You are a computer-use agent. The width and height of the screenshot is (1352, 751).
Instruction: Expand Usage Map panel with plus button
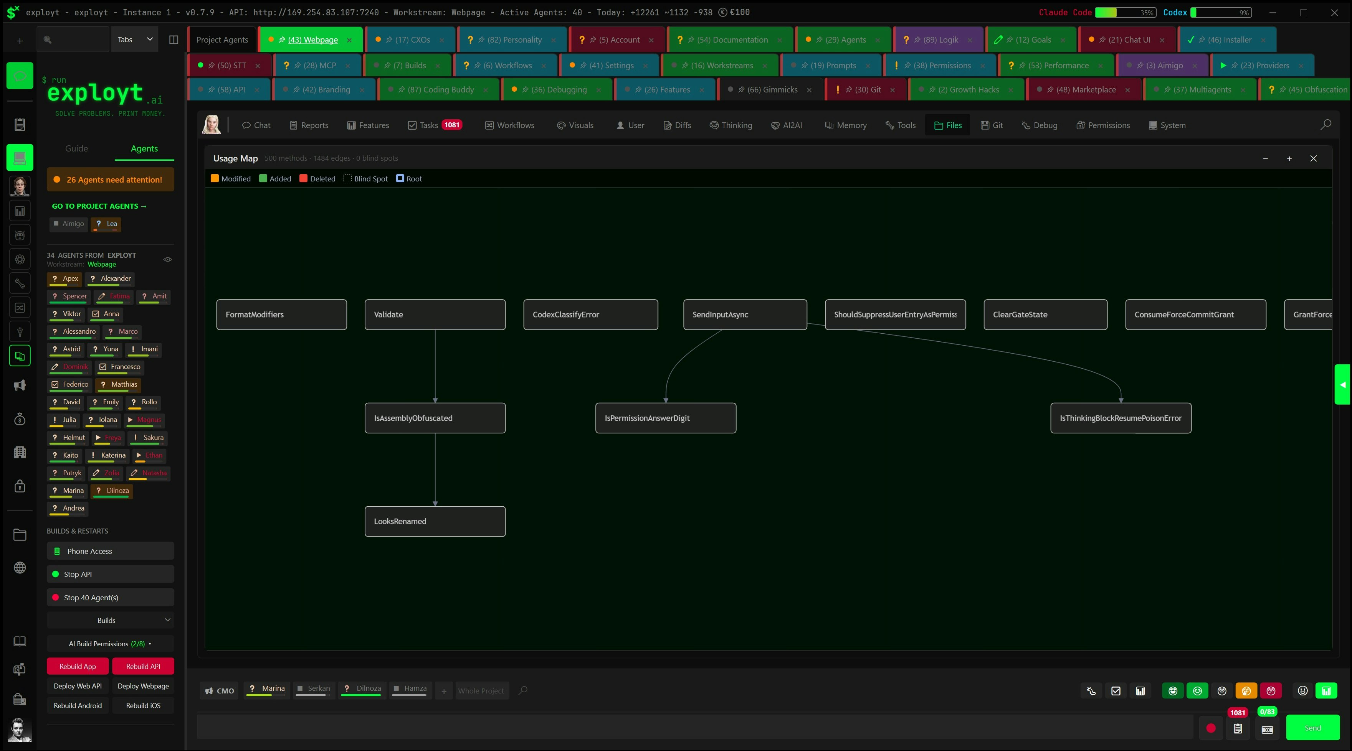1289,158
